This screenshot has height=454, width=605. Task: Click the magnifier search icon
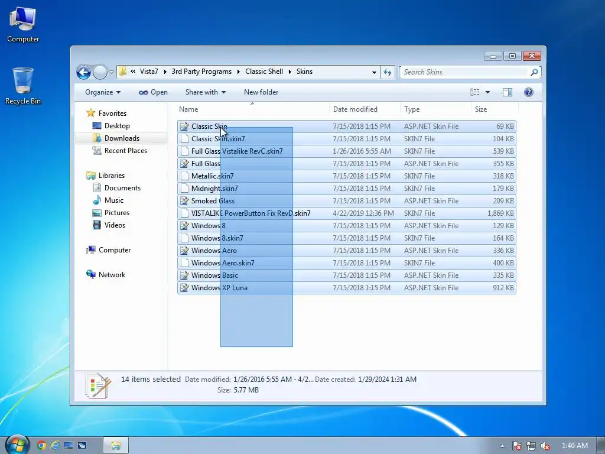(534, 72)
